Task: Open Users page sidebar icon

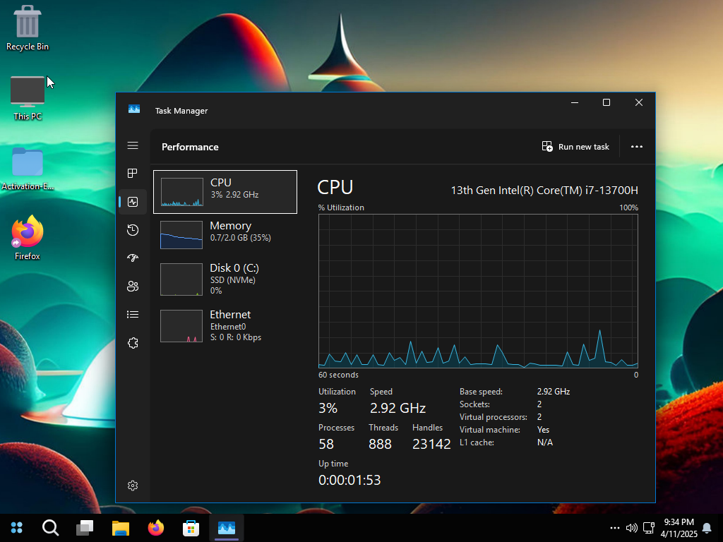Action: [133, 287]
